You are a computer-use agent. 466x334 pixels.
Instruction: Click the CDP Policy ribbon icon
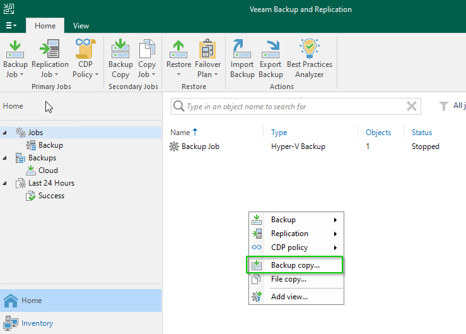pos(85,49)
